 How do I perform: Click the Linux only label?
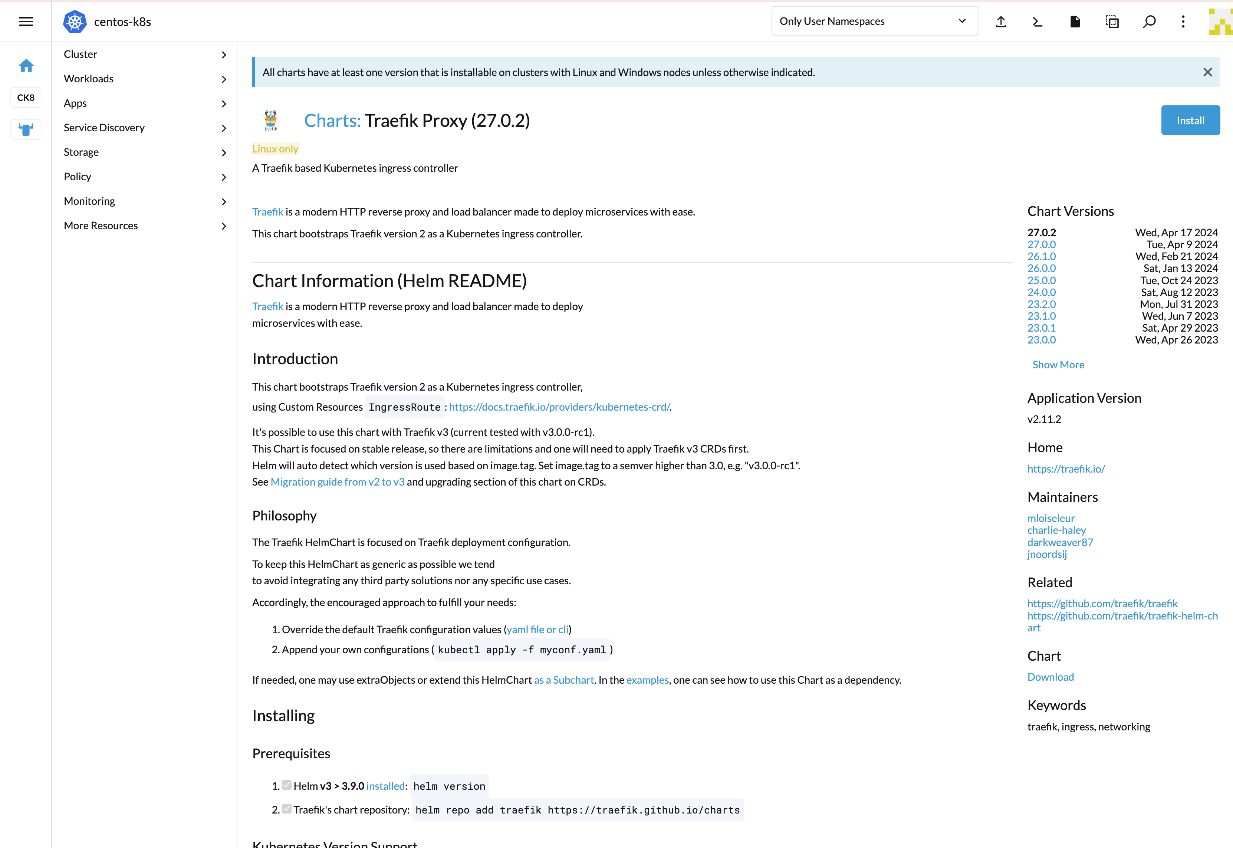275,149
